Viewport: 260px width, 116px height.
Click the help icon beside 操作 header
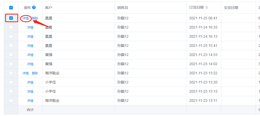point(34,8)
